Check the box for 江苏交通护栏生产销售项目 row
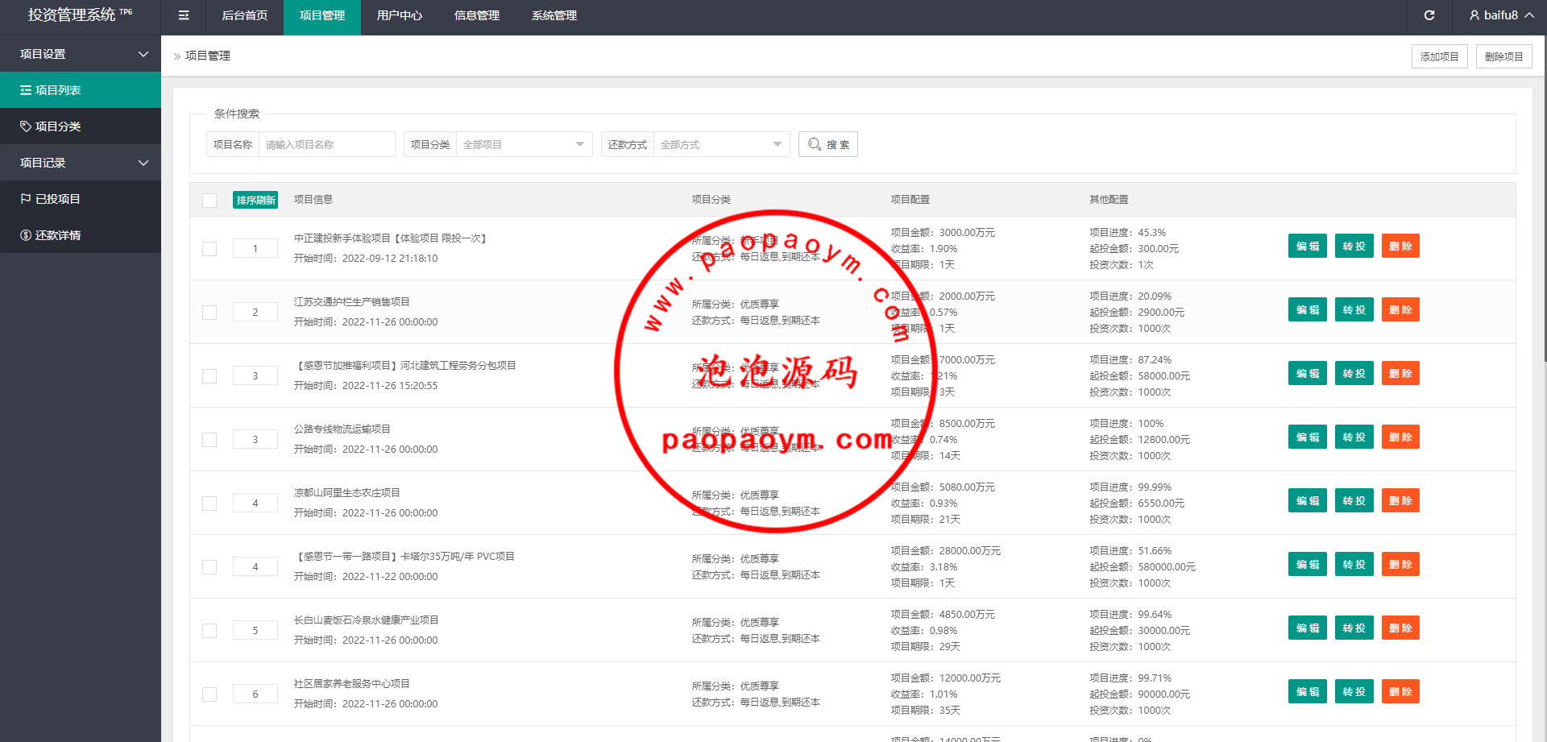Viewport: 1547px width, 742px height. tap(209, 313)
